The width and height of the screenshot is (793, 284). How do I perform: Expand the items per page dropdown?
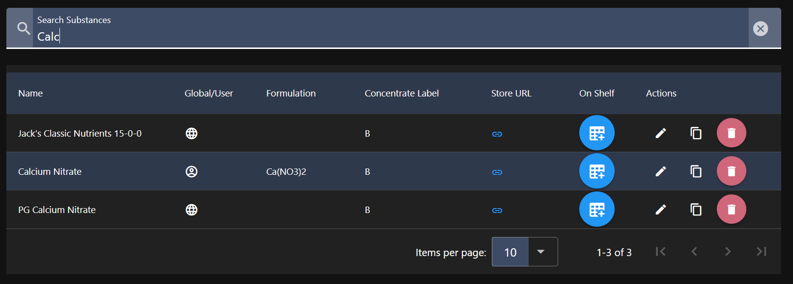pyautogui.click(x=540, y=252)
